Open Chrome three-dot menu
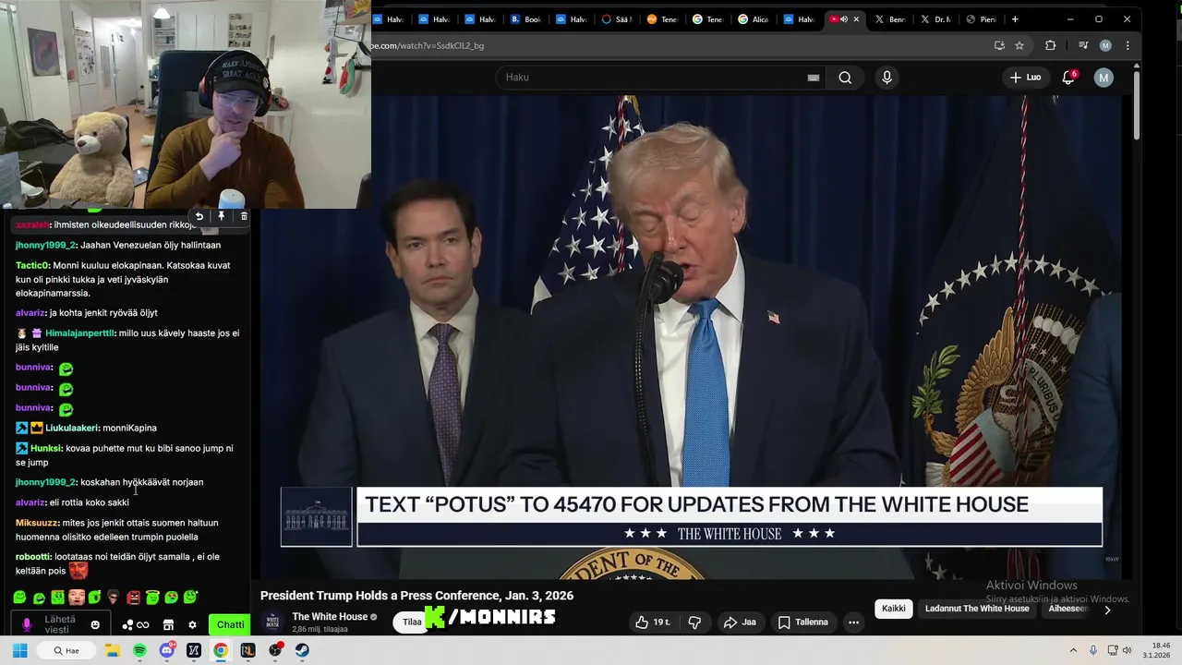The width and height of the screenshot is (1182, 665). point(1128,45)
